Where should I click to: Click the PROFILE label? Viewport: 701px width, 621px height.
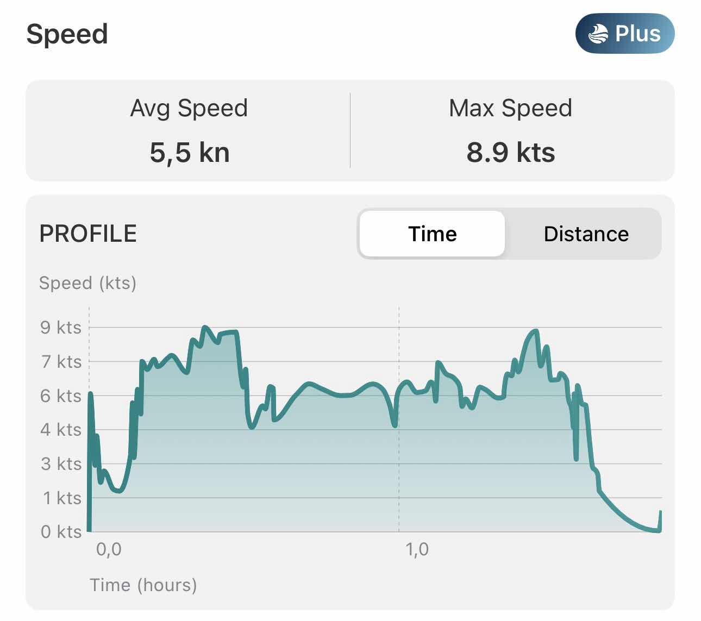point(88,234)
